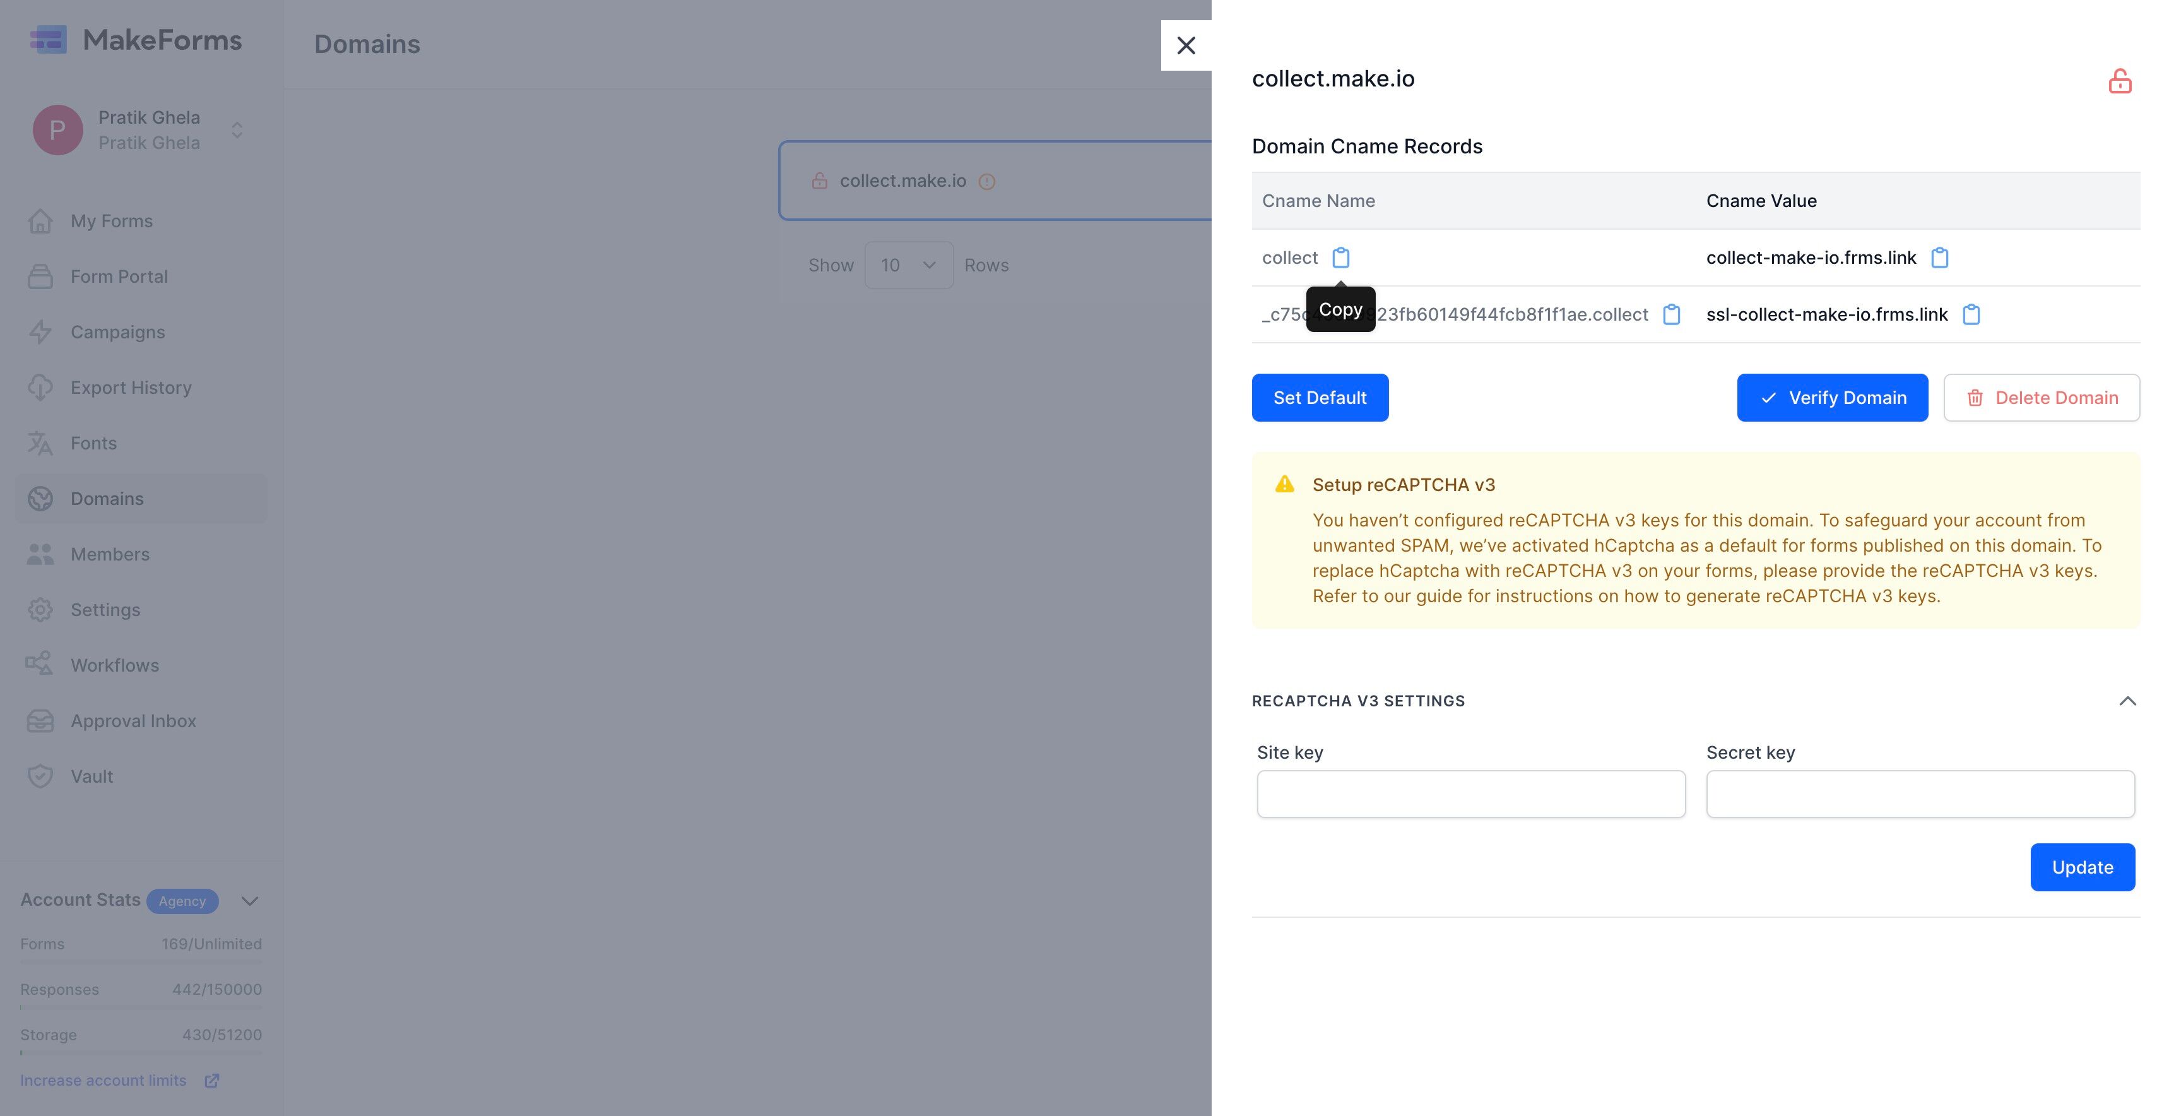Go to Form Portal

coord(141,277)
